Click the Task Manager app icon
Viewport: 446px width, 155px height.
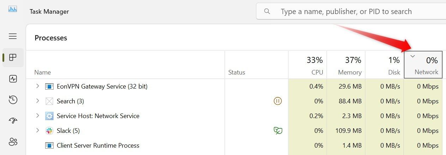[13, 9]
